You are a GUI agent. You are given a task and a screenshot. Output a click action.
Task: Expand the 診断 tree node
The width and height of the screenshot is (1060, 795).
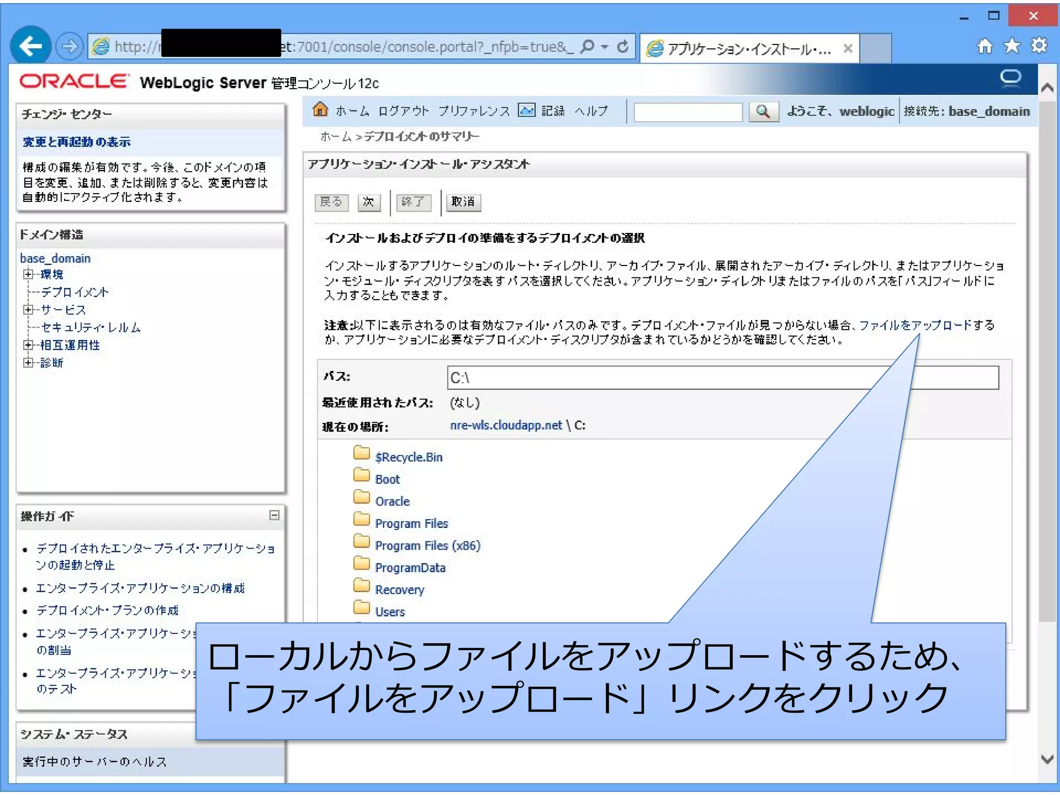click(28, 362)
